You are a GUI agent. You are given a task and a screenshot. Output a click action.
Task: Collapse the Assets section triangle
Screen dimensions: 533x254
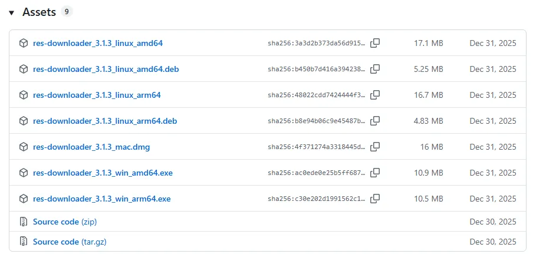[x=12, y=13]
